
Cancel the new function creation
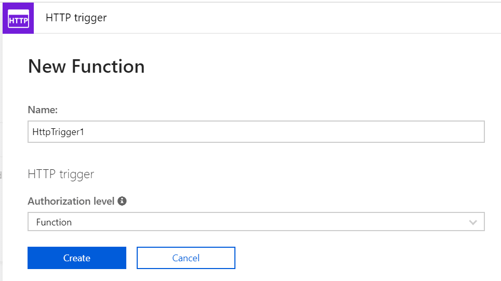pyautogui.click(x=186, y=258)
